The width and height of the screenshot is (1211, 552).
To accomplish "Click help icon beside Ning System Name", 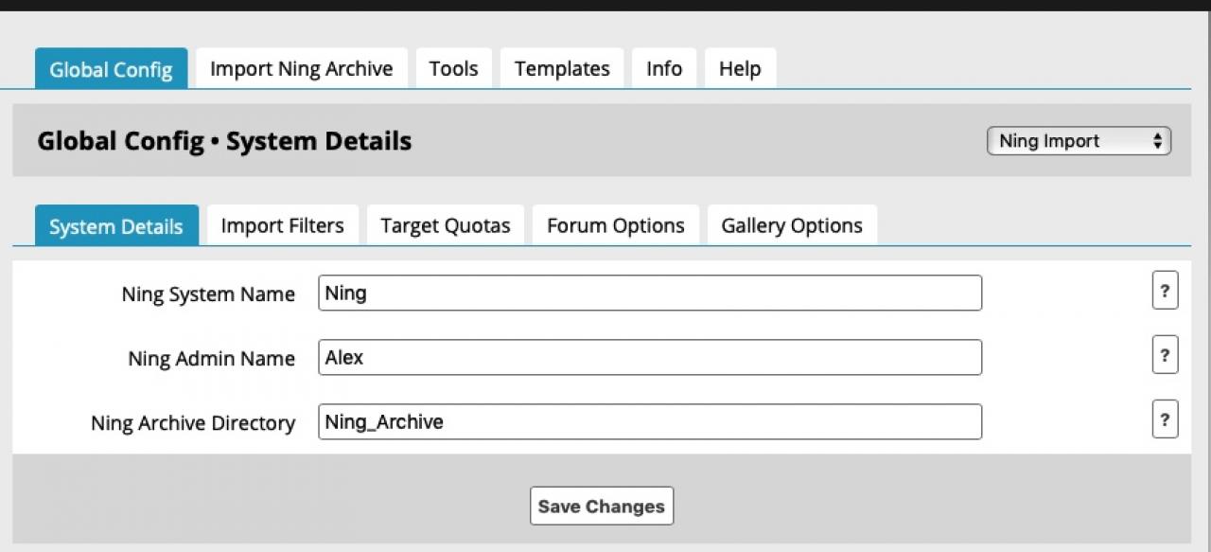I will coord(1165,291).
